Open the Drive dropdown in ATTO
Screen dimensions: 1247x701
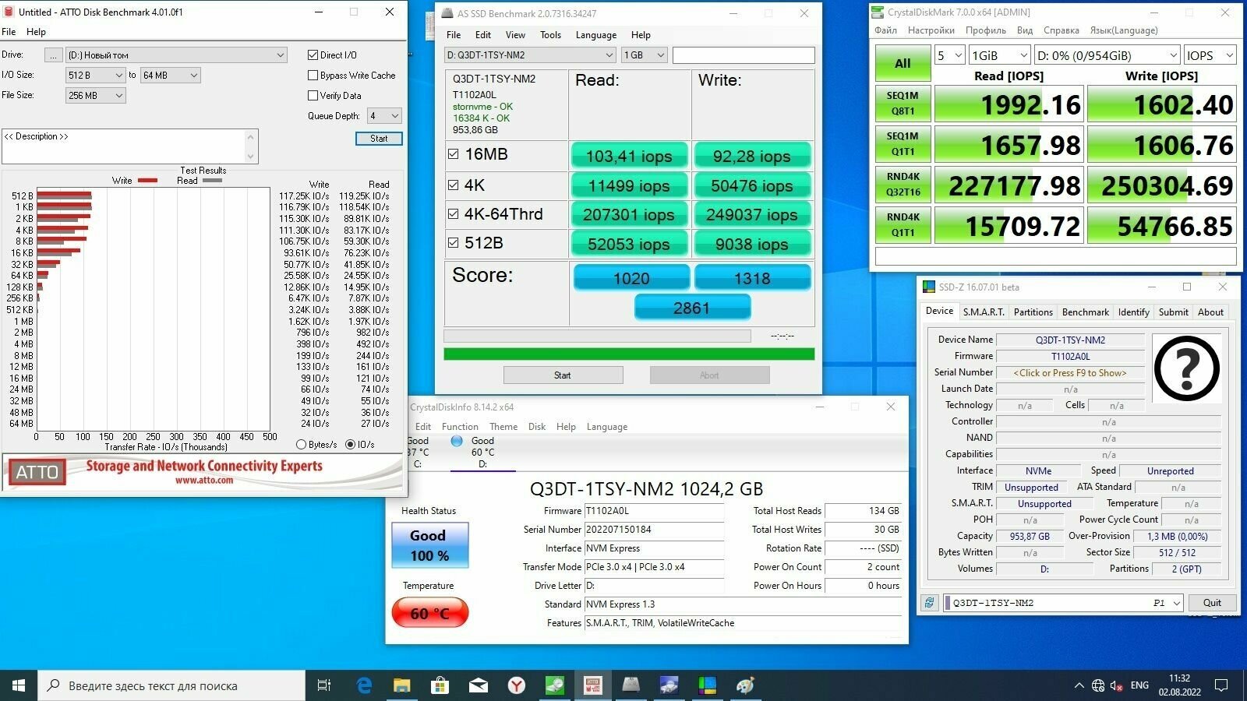pyautogui.click(x=176, y=55)
